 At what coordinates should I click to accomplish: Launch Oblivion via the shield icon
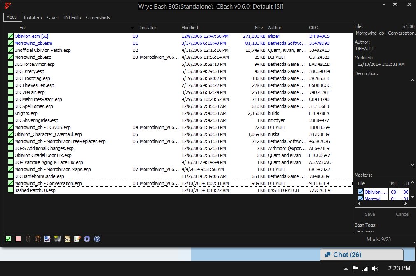tap(28, 239)
